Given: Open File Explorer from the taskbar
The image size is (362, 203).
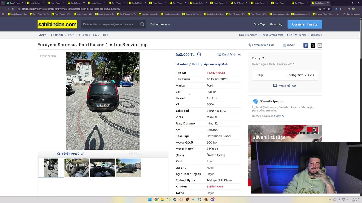Looking at the screenshot, I should click(x=163, y=200).
